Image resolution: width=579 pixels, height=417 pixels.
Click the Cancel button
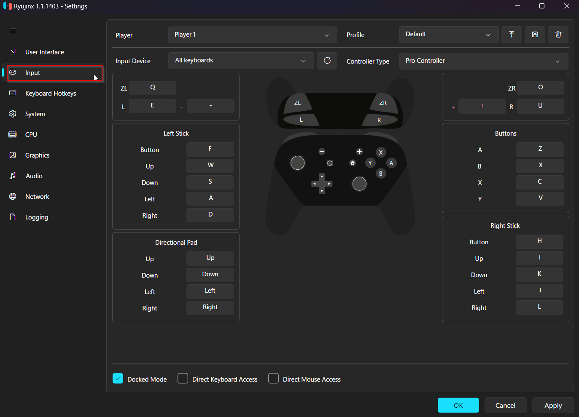click(x=505, y=405)
